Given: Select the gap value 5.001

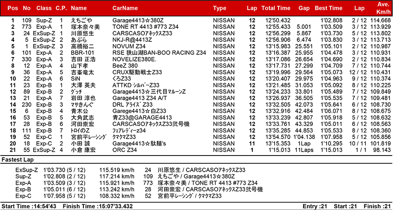Looking at the screenshot, I should point(303,27).
